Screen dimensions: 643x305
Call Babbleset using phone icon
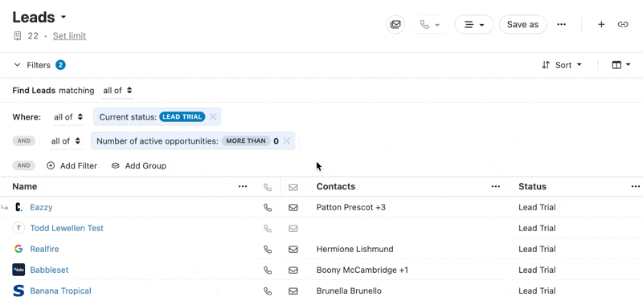tap(268, 270)
